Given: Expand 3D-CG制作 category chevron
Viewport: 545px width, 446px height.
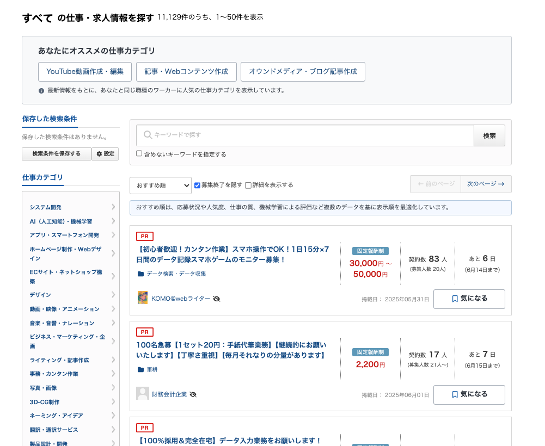Looking at the screenshot, I should (x=113, y=402).
